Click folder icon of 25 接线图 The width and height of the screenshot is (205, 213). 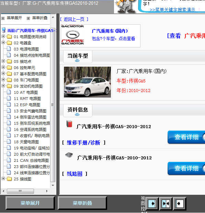(x=9, y=179)
